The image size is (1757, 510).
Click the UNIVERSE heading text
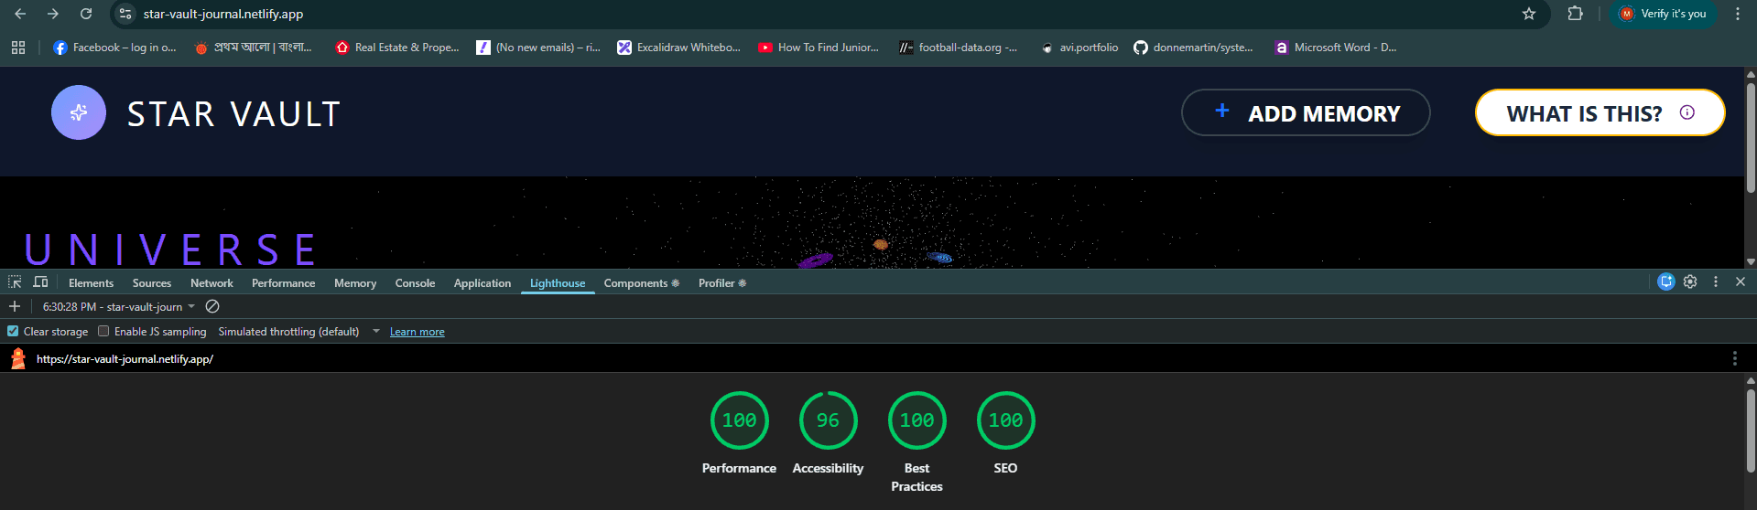coord(170,249)
